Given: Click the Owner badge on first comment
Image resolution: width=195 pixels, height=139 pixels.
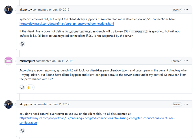Looking at the screenshot, I should coord(177,10).
